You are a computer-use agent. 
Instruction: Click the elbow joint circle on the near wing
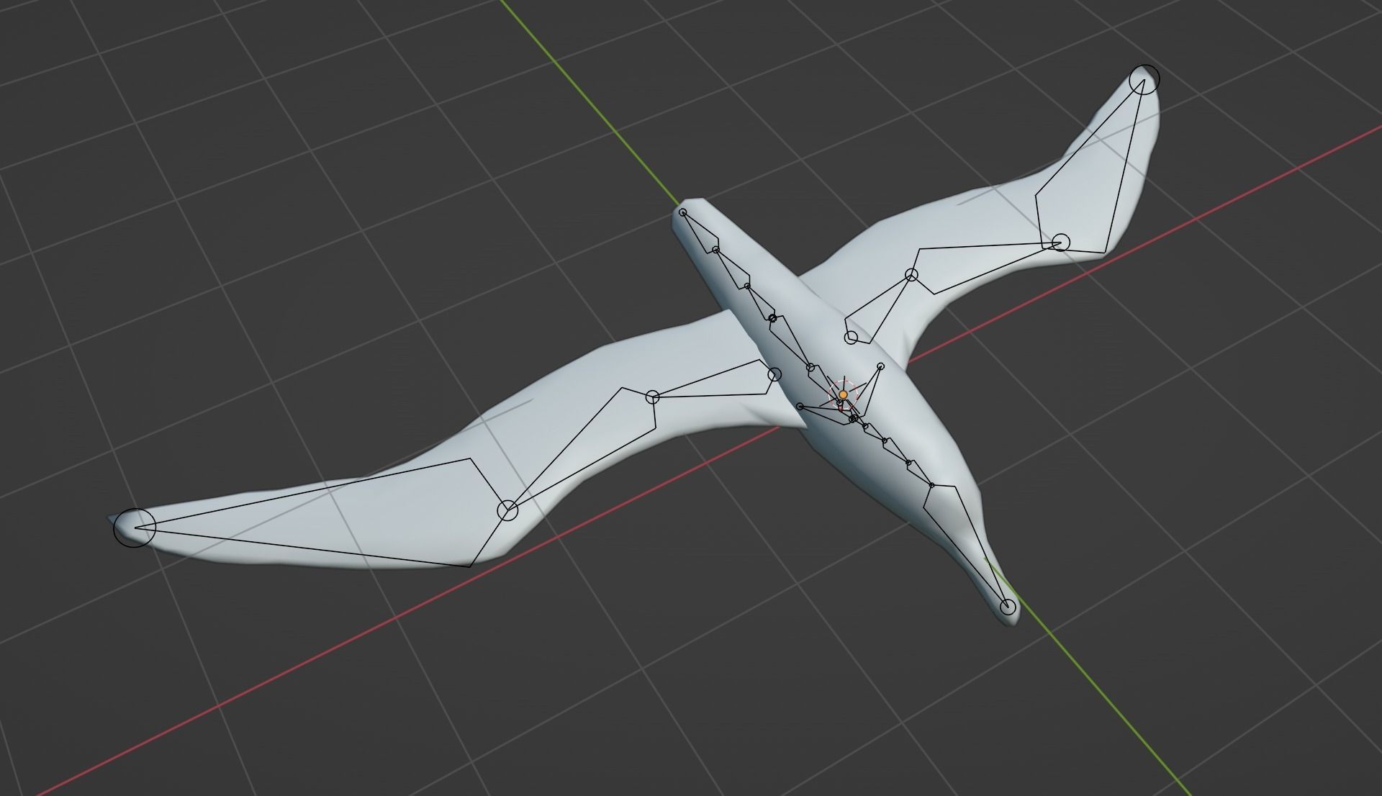pyautogui.click(x=507, y=510)
